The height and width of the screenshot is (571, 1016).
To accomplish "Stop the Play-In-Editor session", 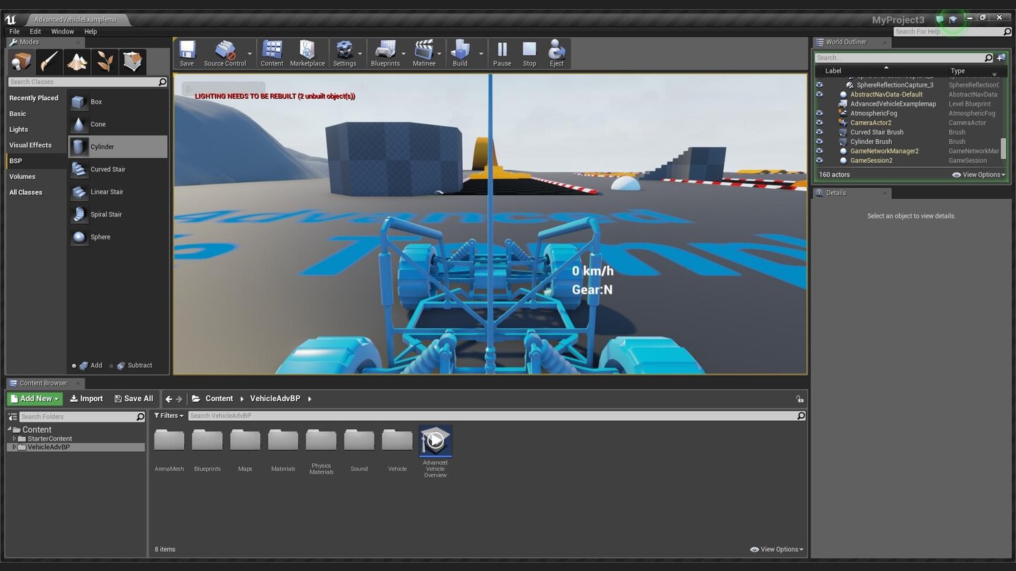I will pos(529,53).
